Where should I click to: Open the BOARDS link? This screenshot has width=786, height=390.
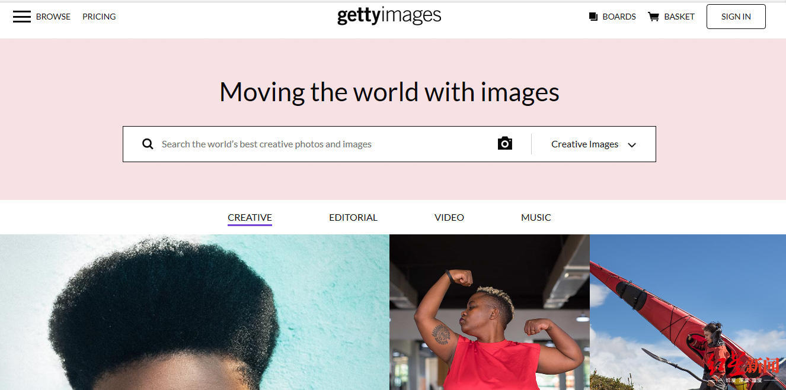[x=619, y=17]
